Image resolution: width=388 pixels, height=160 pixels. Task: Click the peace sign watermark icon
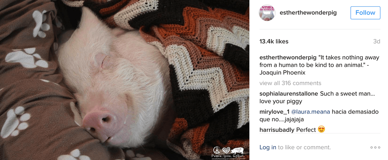(x=217, y=150)
